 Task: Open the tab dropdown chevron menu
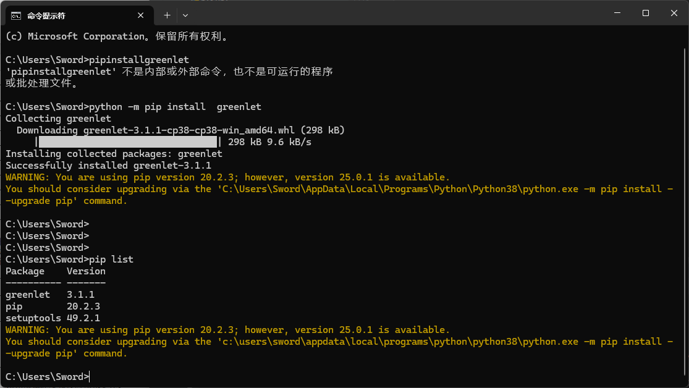pos(185,15)
